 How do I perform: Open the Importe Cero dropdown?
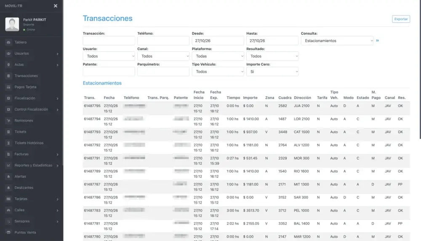click(x=272, y=72)
